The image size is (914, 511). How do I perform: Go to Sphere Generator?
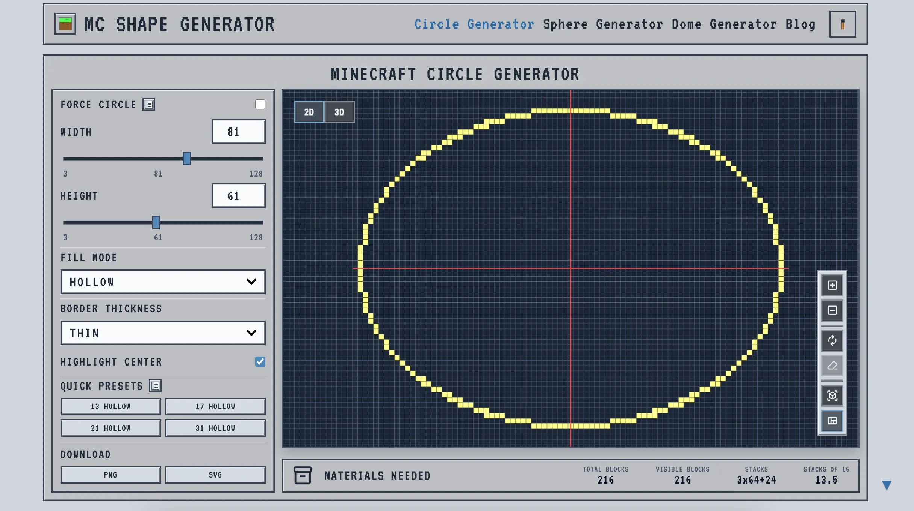click(603, 24)
